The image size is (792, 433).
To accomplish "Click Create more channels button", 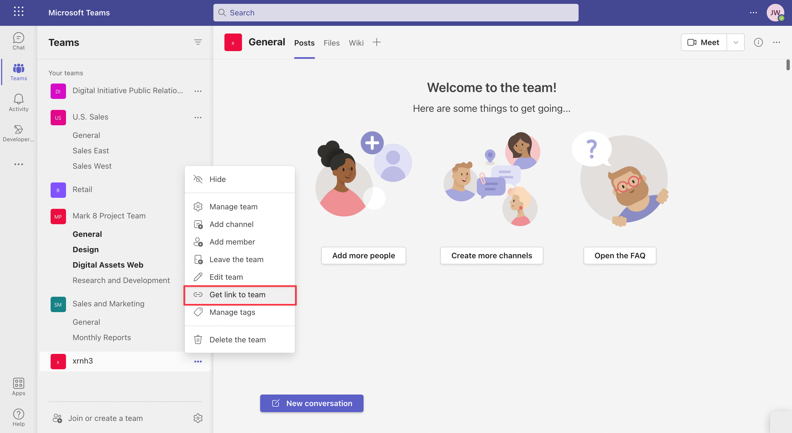I will (491, 256).
